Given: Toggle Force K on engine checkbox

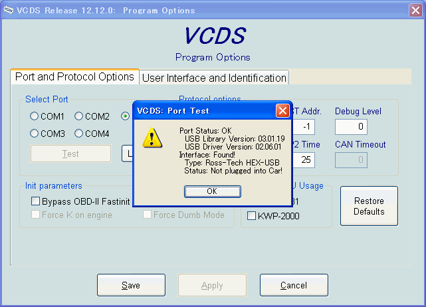Looking at the screenshot, I should pyautogui.click(x=35, y=215).
